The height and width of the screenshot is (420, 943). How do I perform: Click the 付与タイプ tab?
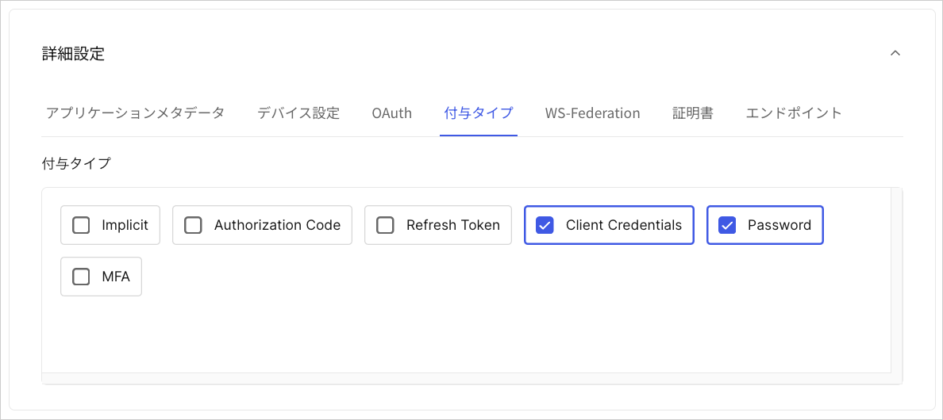click(479, 113)
